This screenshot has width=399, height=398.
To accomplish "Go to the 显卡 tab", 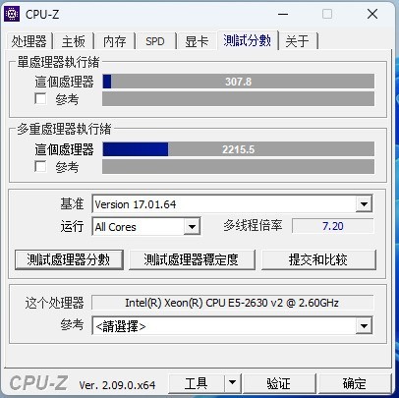I will [x=197, y=41].
